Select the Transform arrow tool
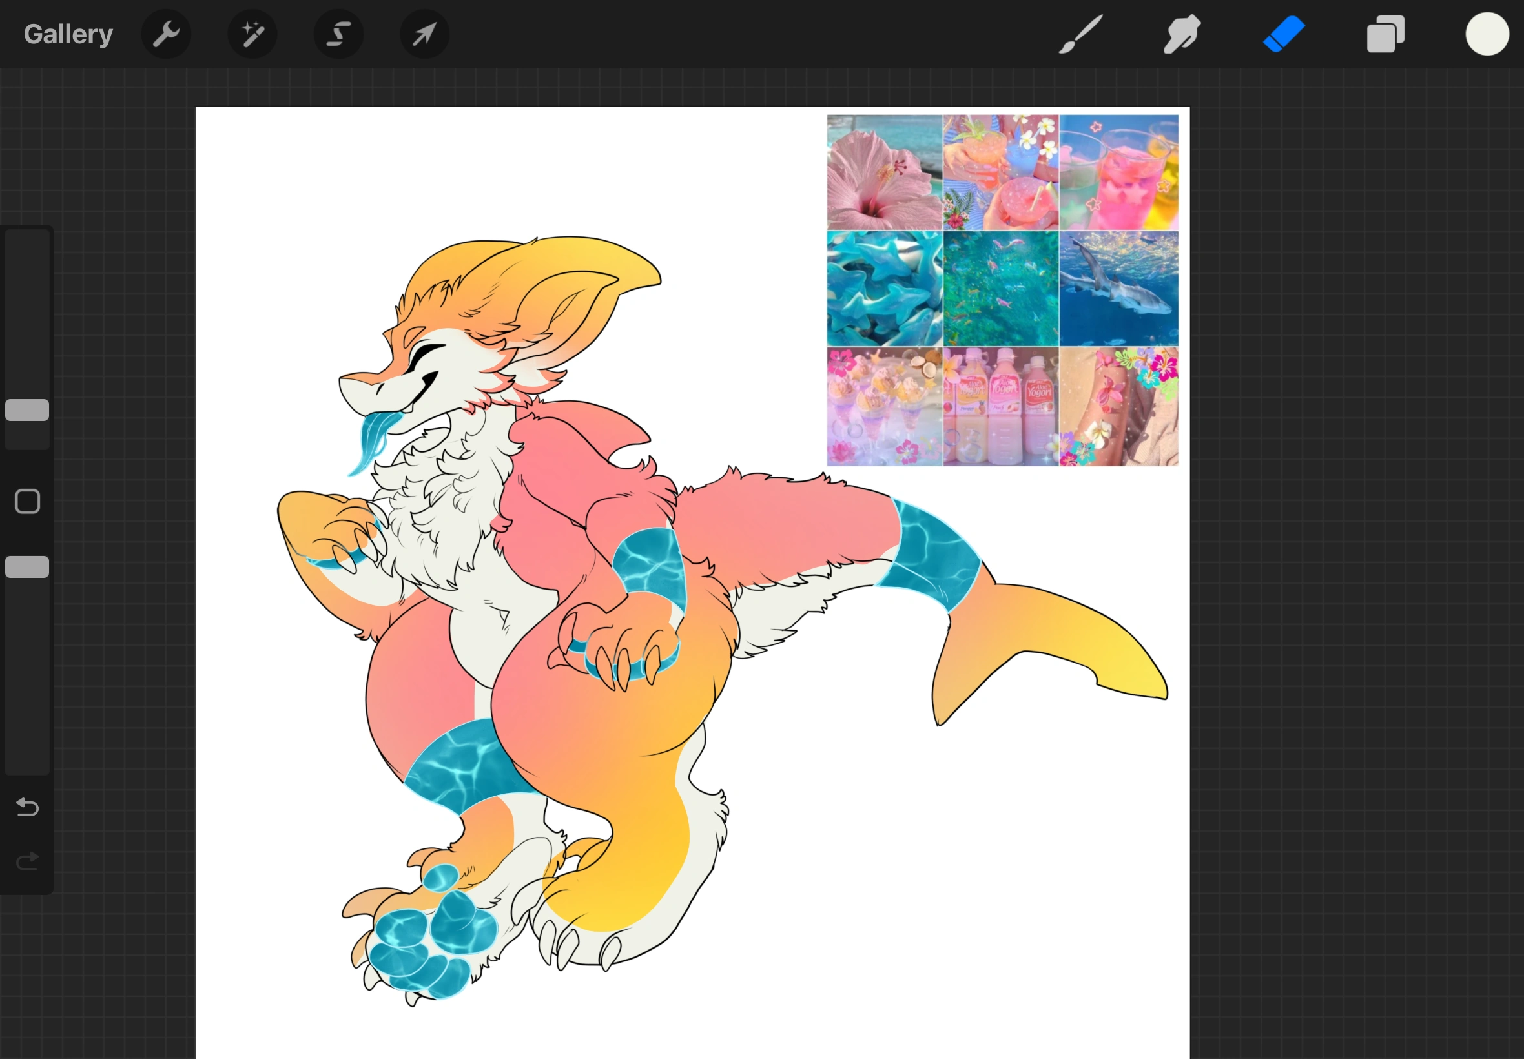Screen dimensions: 1524x1059 (424, 33)
